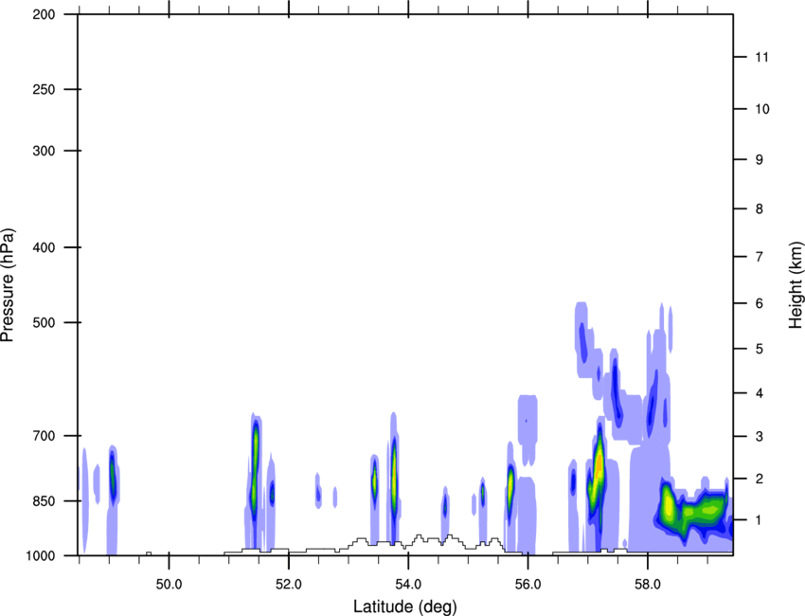Click the 'Latitude (deg)' axis title
The width and height of the screenshot is (805, 616).
[404, 607]
